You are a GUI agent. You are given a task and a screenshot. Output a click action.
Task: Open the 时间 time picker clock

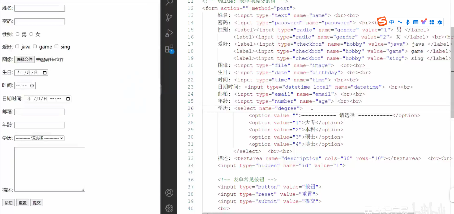click(32, 85)
